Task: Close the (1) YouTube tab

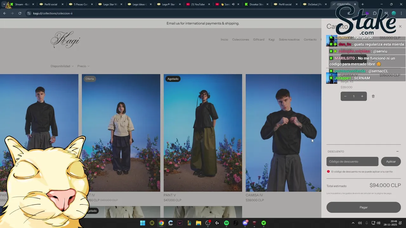Action: click(x=209, y=4)
